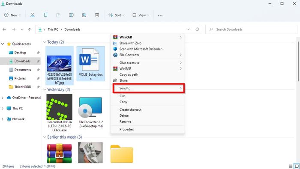
Task: Click the Copy icon in toolbar
Action: click(45, 15)
